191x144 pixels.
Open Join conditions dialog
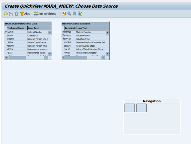pyautogui.click(x=45, y=14)
